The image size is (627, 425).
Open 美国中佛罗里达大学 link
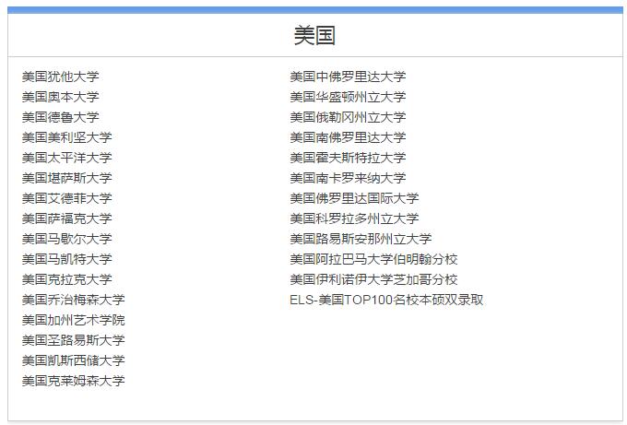[x=348, y=77]
